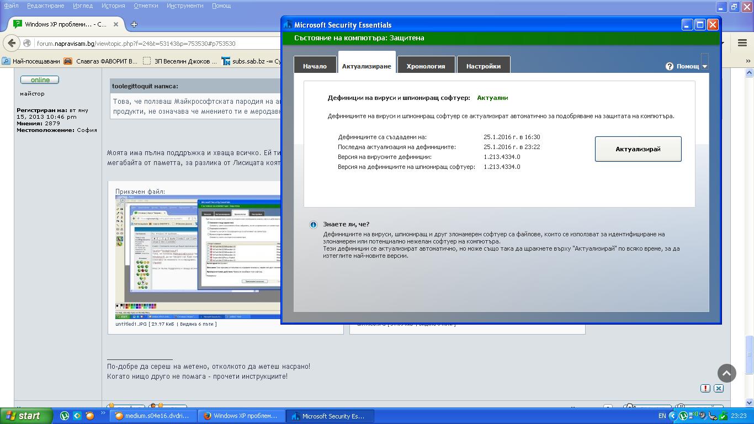Click the help question mark icon
The width and height of the screenshot is (754, 424).
(669, 66)
